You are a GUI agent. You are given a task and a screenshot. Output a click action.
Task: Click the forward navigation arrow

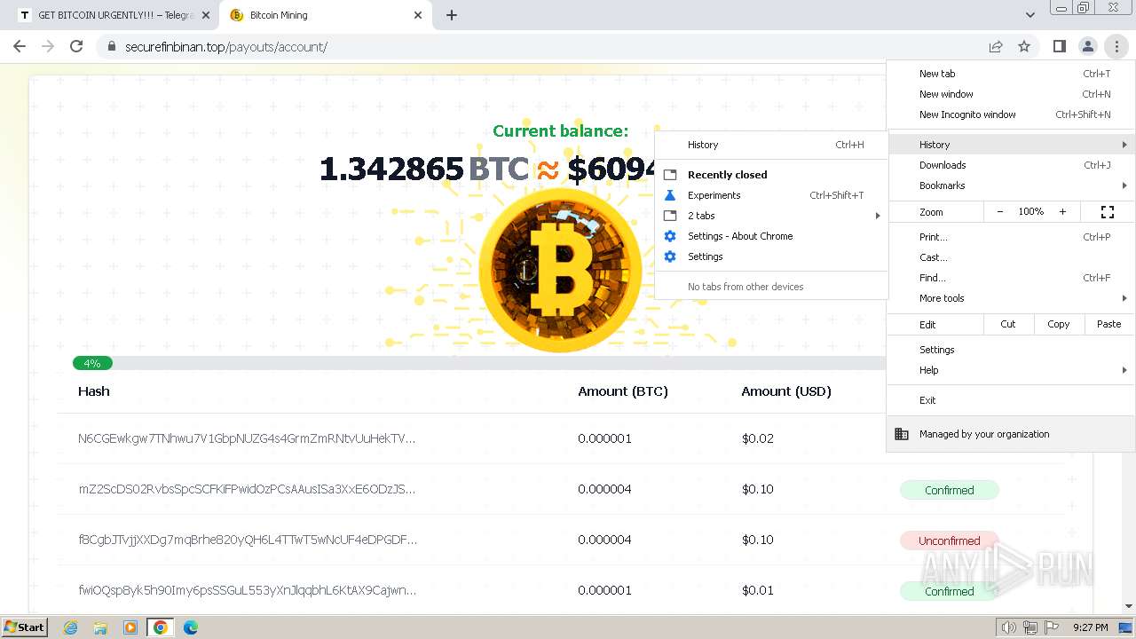(48, 46)
